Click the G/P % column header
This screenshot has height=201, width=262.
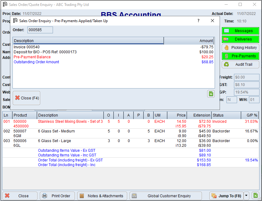click(x=251, y=115)
